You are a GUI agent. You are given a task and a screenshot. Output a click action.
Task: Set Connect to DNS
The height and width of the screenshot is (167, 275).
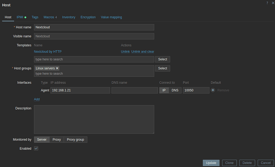(175, 90)
